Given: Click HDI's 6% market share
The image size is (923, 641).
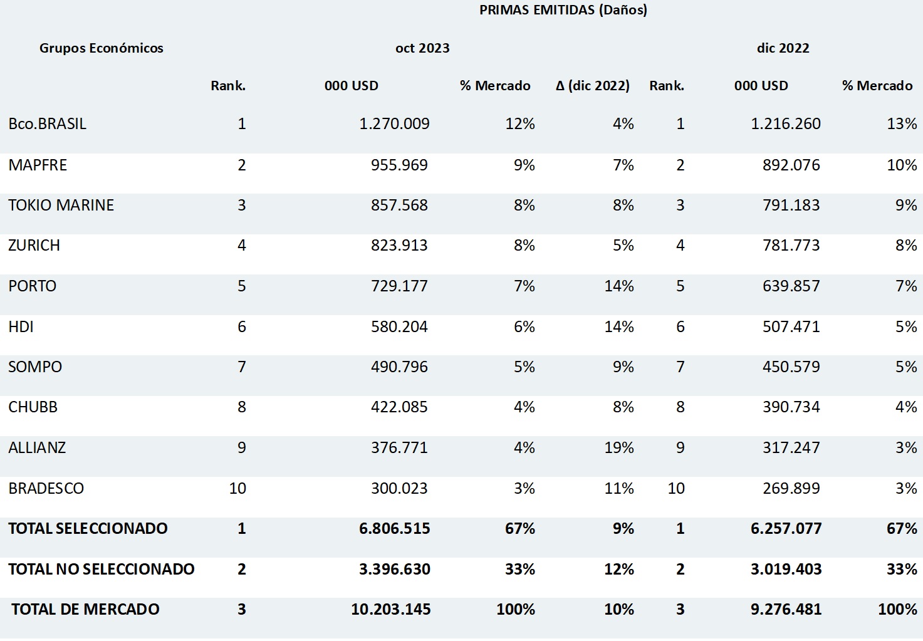Looking at the screenshot, I should click(524, 327).
